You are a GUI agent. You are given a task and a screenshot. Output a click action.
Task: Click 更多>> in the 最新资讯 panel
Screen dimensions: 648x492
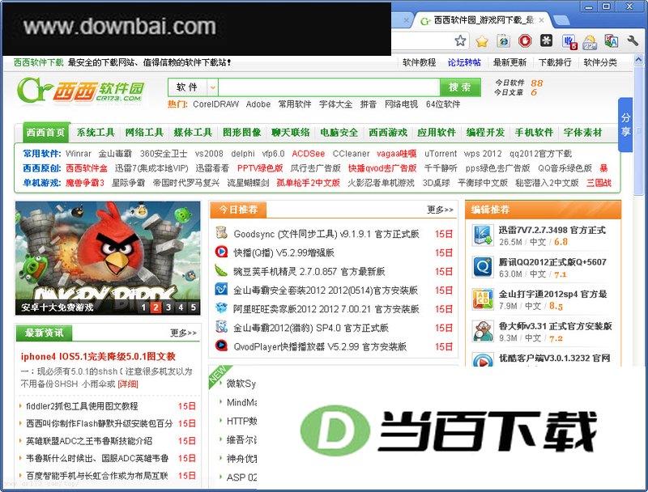[184, 333]
